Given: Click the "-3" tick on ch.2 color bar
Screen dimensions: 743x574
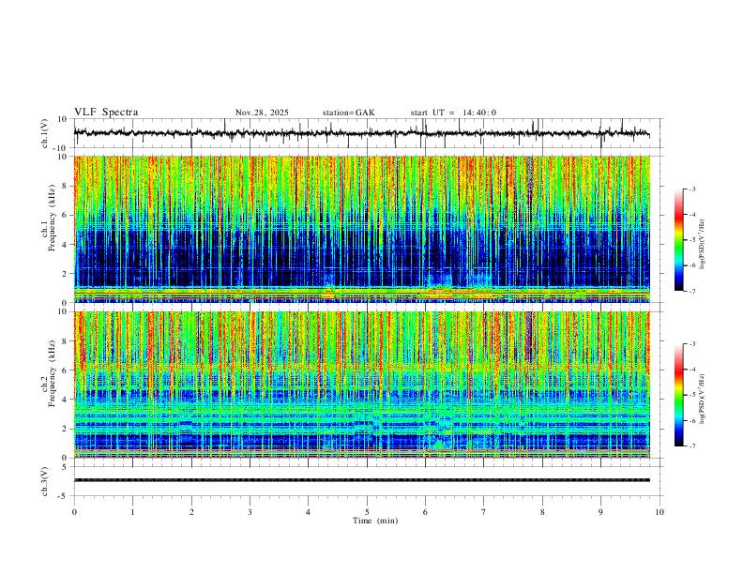Looking at the screenshot, I should point(692,344).
